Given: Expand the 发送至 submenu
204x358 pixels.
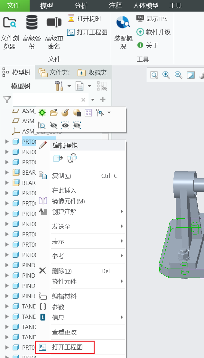Looking at the screenshot, I should (87, 226).
